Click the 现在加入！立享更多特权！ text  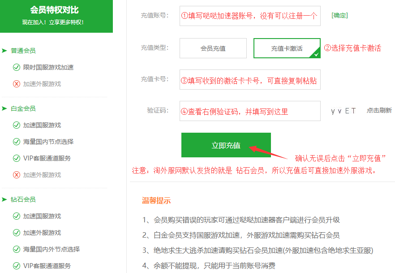coord(53,22)
